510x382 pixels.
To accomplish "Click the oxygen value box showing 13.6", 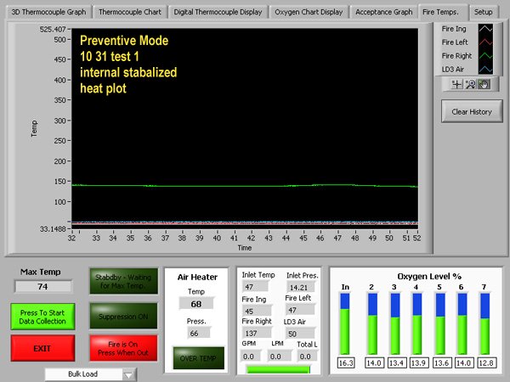I will coord(440,362).
